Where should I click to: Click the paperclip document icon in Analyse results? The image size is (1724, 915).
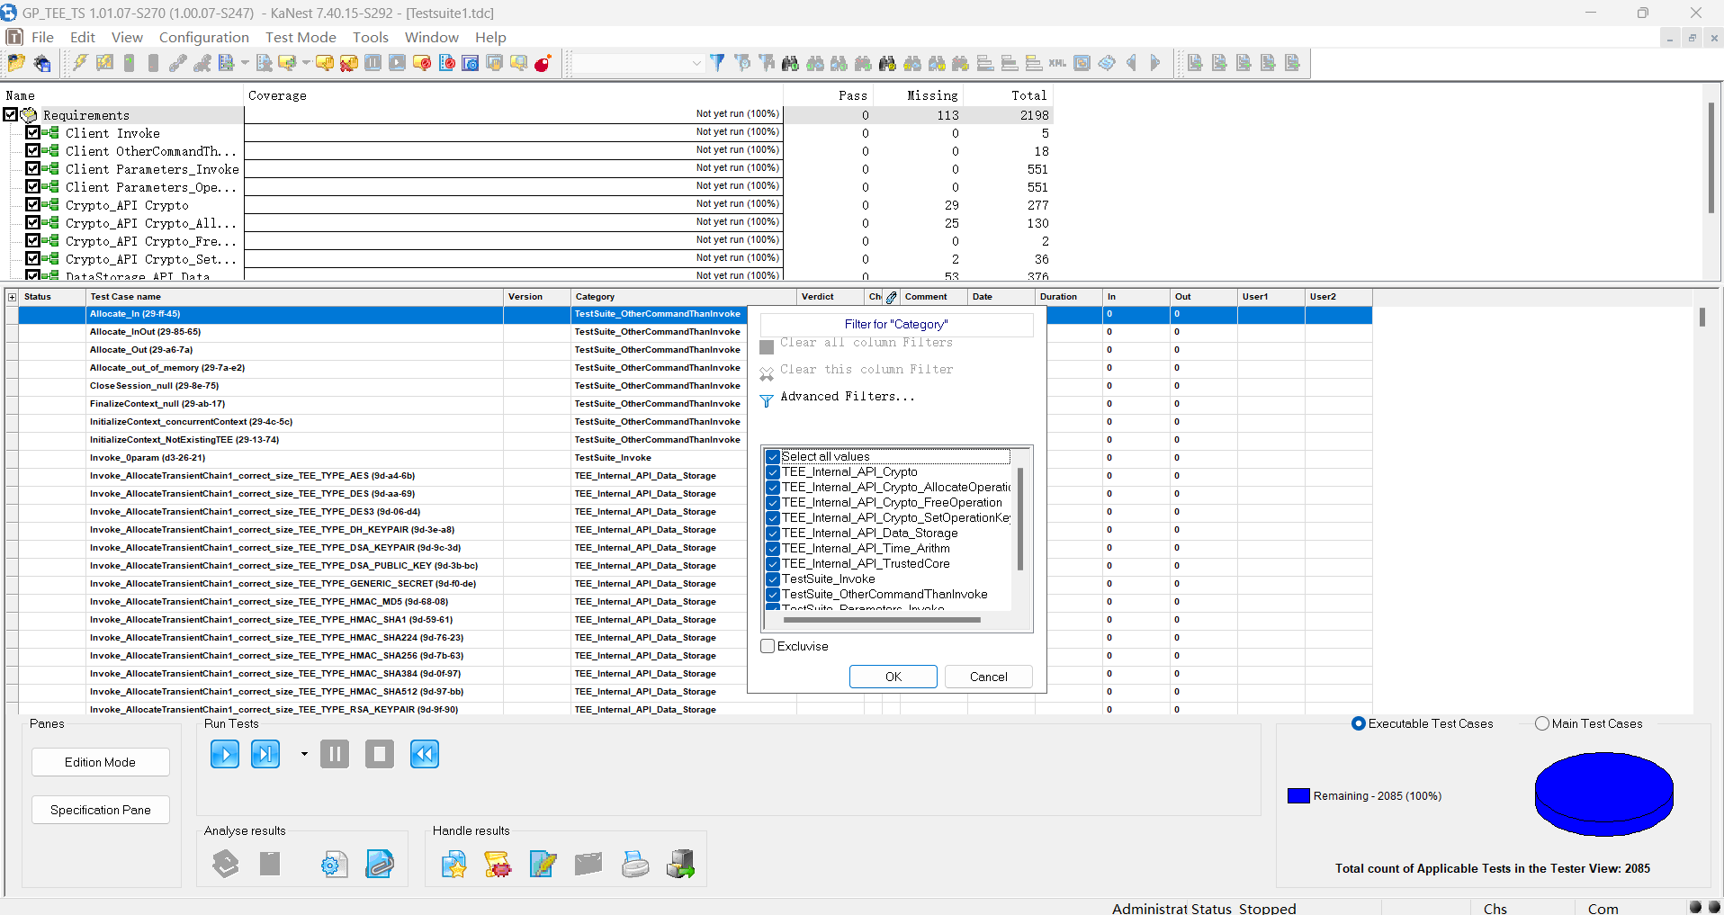380,865
